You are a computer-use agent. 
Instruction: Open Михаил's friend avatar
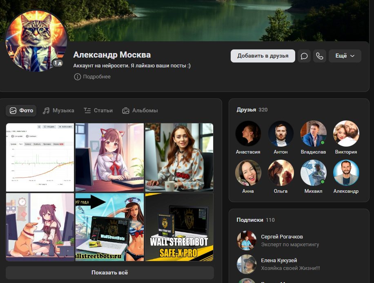[x=313, y=173]
